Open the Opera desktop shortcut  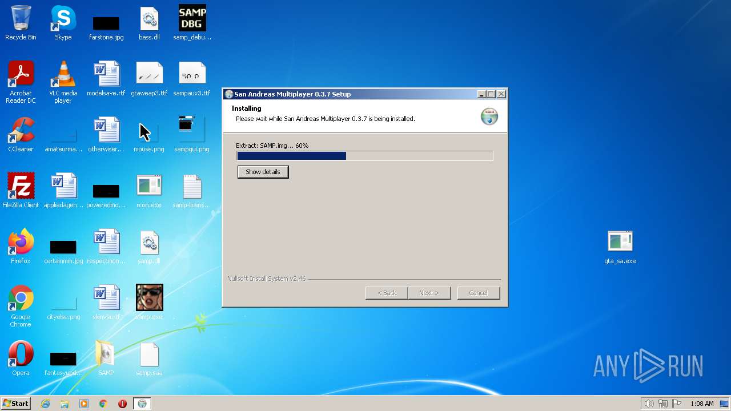coord(21,358)
